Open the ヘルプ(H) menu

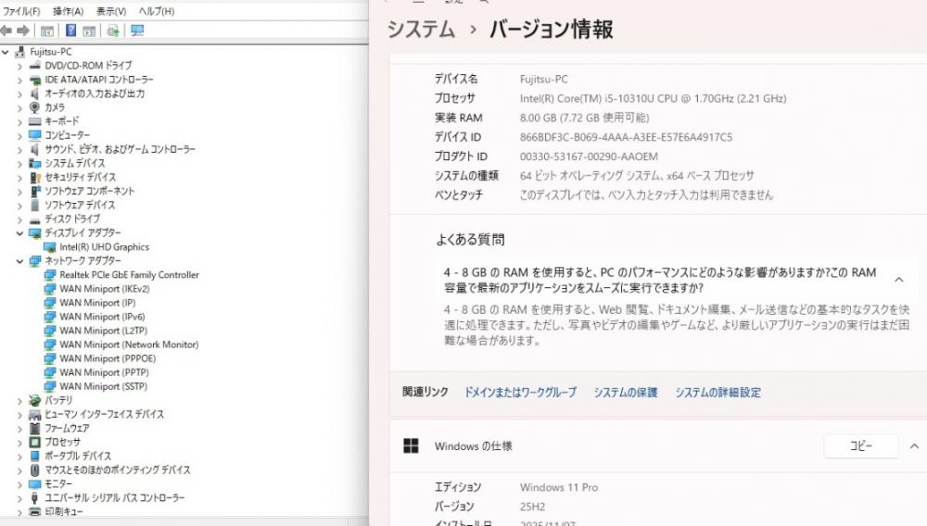pyautogui.click(x=156, y=11)
